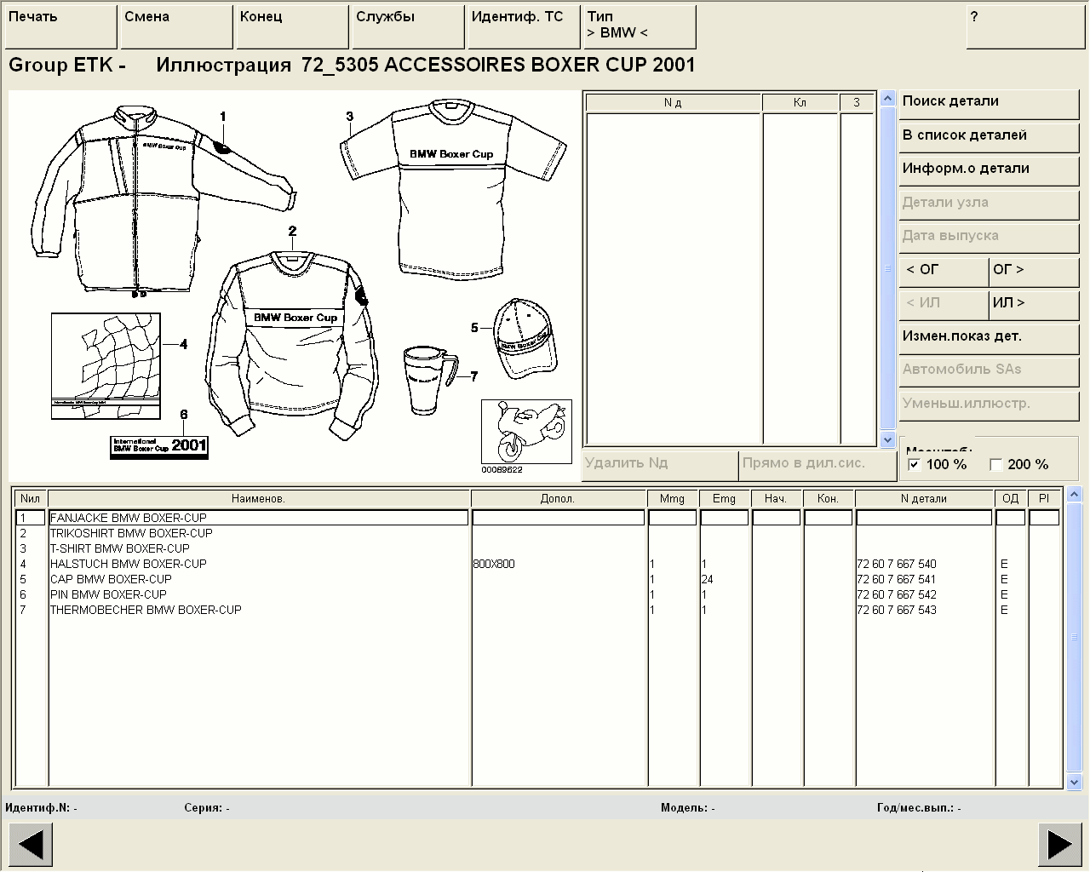Click part number 72 60 7 667 541

coord(897,579)
